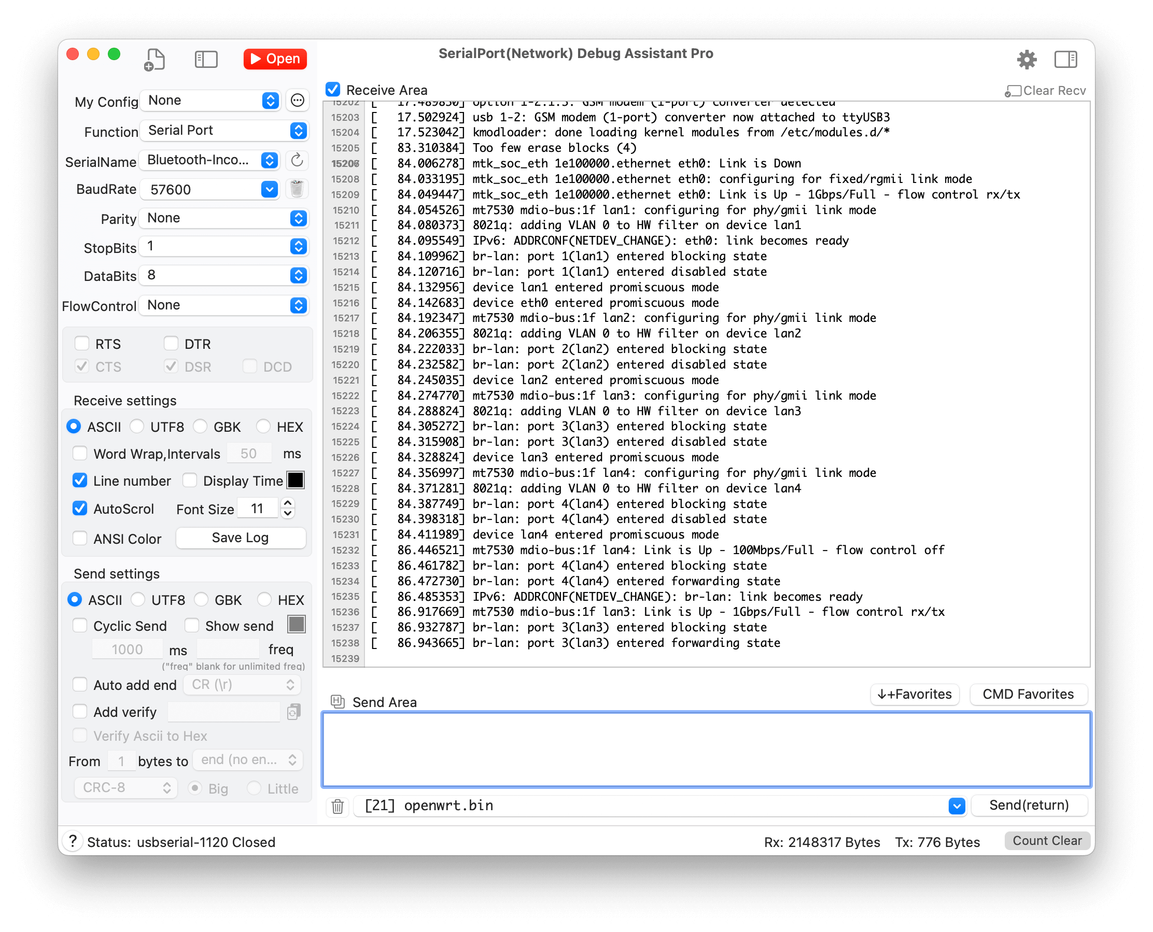Open the FlowControl dropdown
The image size is (1153, 932).
pyautogui.click(x=224, y=305)
